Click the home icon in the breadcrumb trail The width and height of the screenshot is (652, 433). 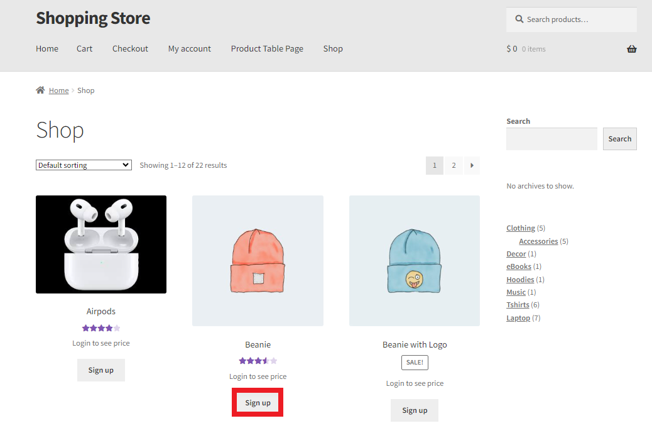pos(40,90)
